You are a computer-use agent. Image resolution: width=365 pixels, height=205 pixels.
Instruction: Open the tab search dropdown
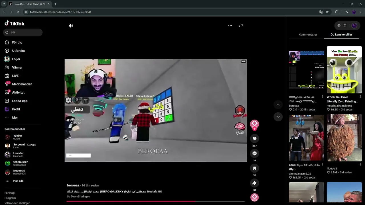click(x=4, y=4)
